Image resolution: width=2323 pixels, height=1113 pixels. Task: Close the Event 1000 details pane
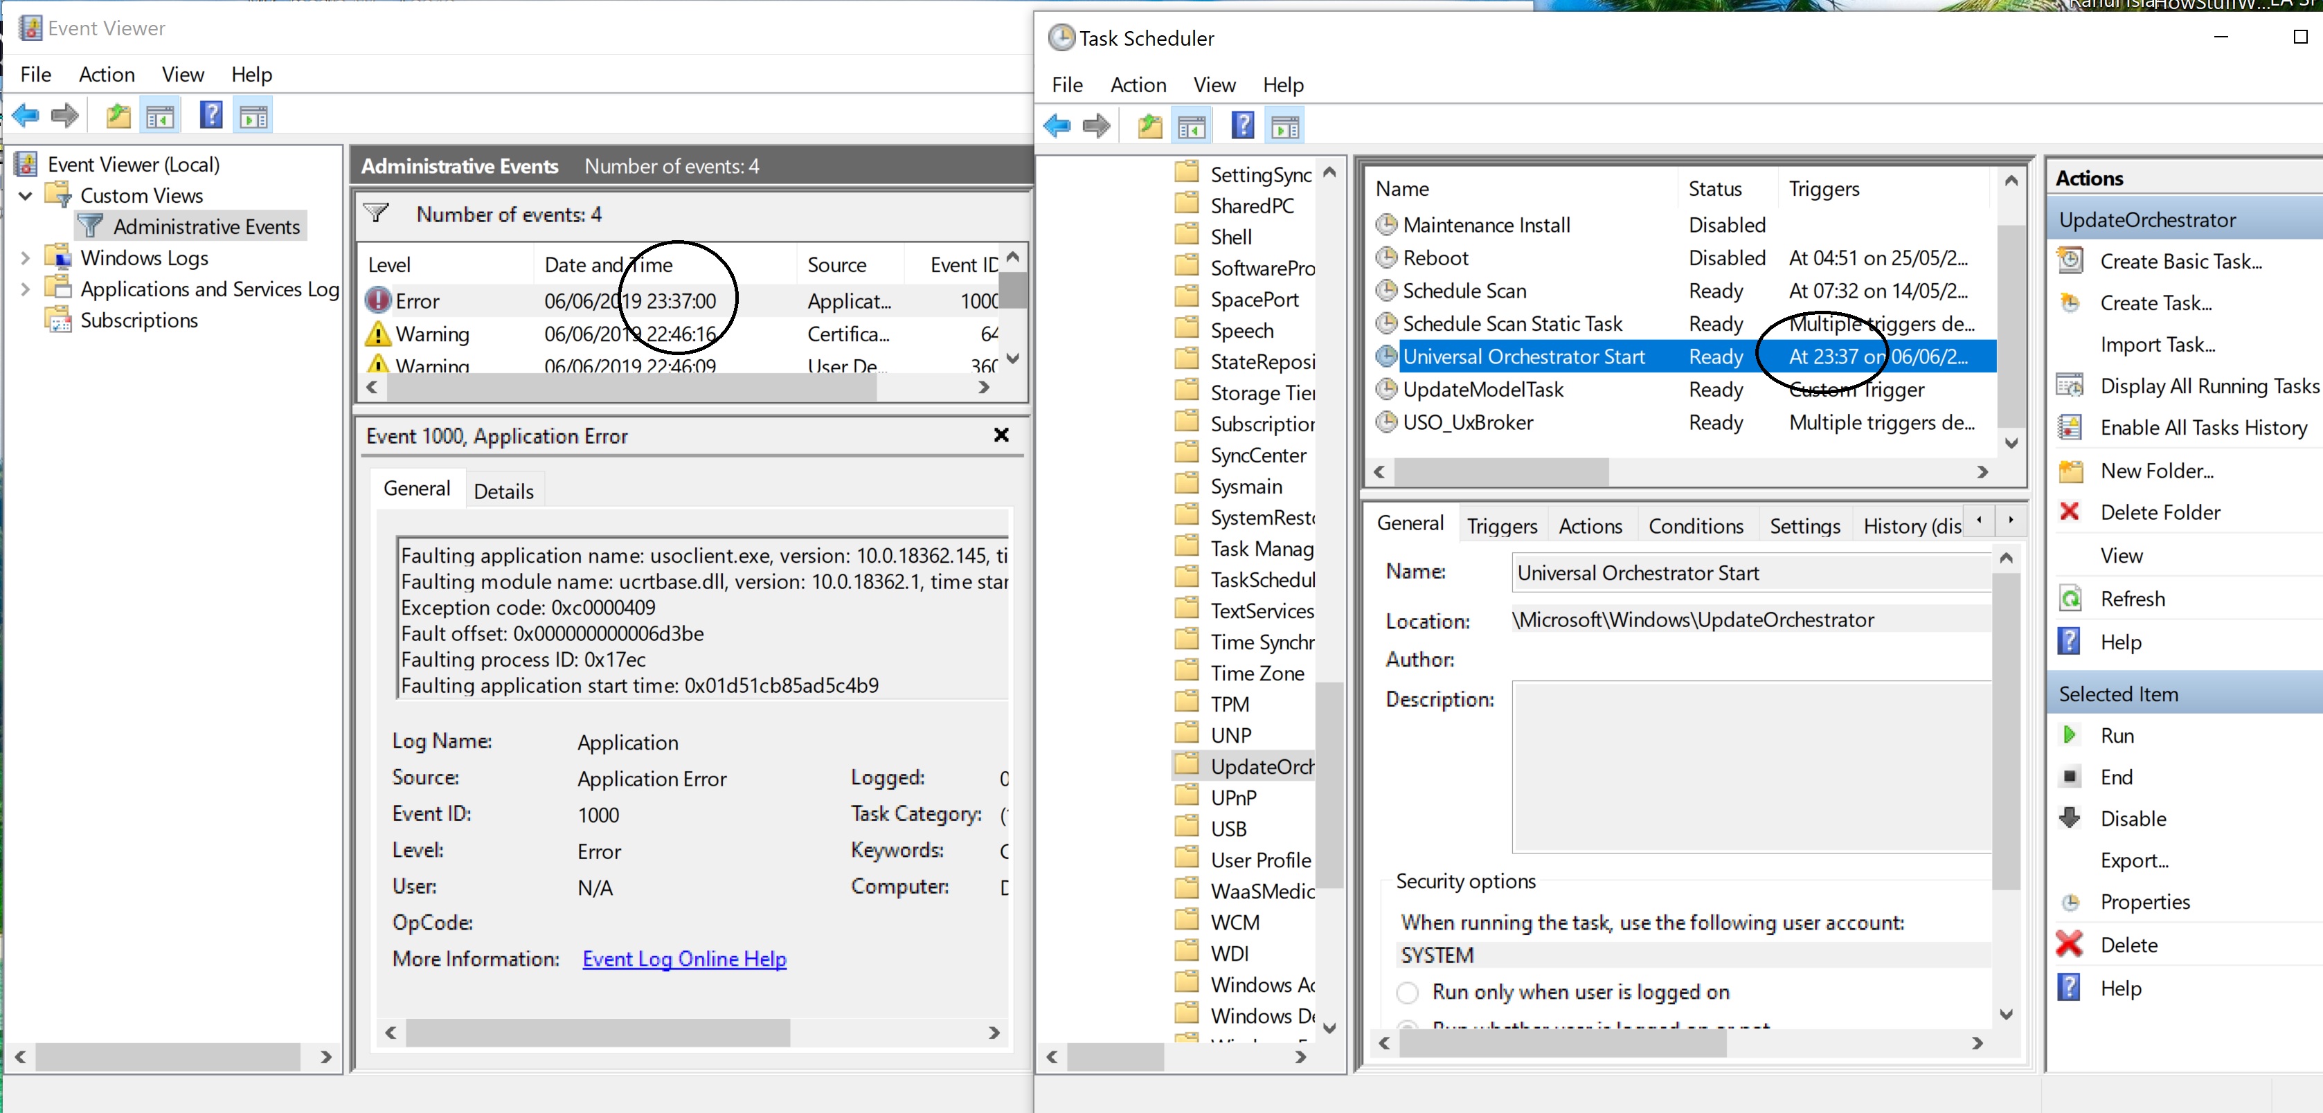click(x=1000, y=435)
